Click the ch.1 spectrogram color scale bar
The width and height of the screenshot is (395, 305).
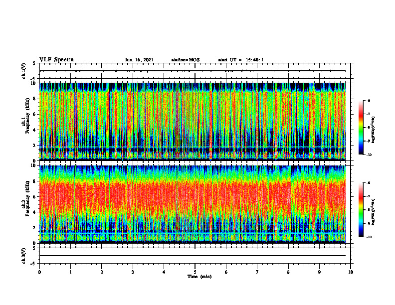point(361,128)
